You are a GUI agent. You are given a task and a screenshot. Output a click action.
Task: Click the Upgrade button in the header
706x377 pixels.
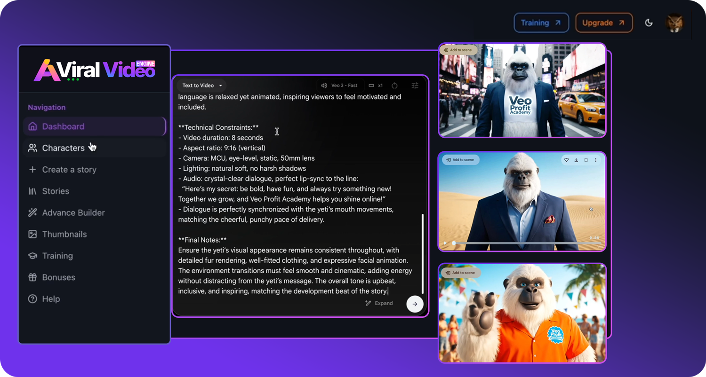click(603, 23)
